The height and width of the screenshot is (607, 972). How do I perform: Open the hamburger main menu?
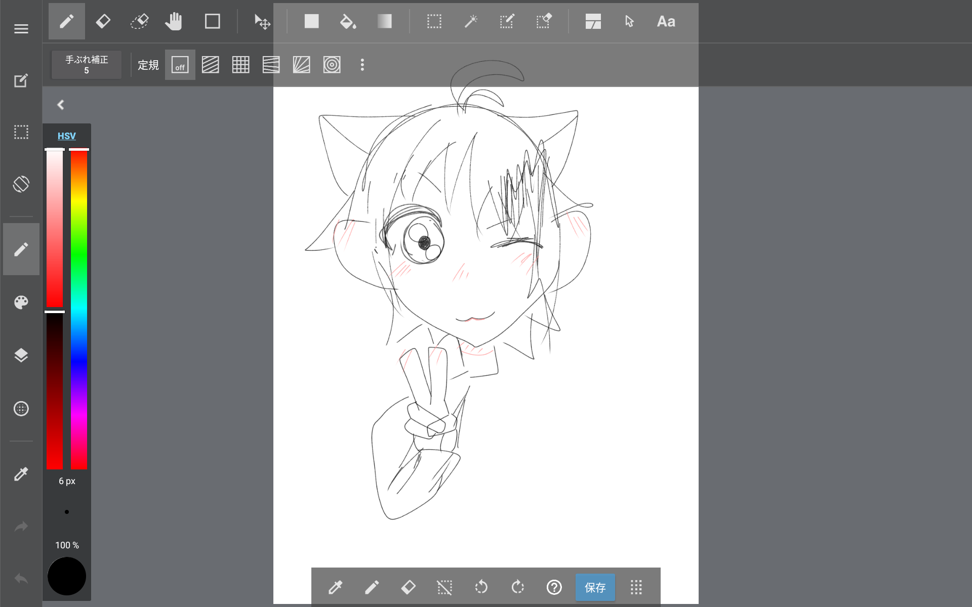pos(21,29)
